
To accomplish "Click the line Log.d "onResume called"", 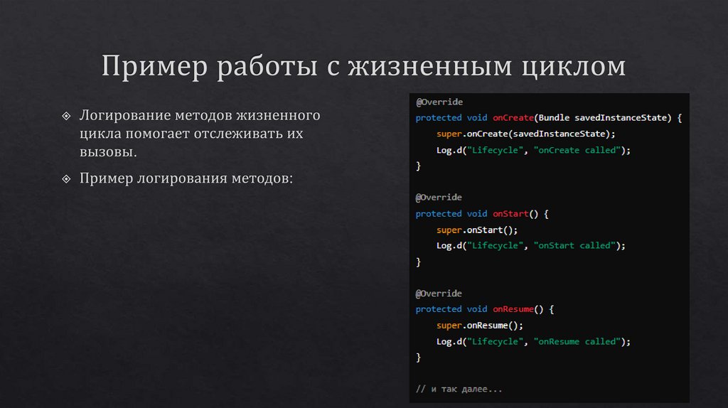I will [x=533, y=342].
